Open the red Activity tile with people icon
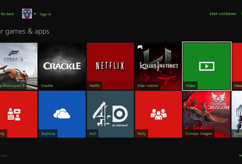 (19, 114)
